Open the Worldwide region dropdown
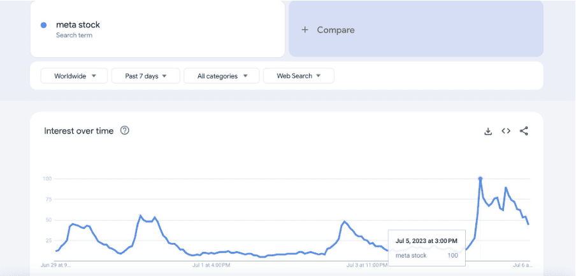 point(74,76)
